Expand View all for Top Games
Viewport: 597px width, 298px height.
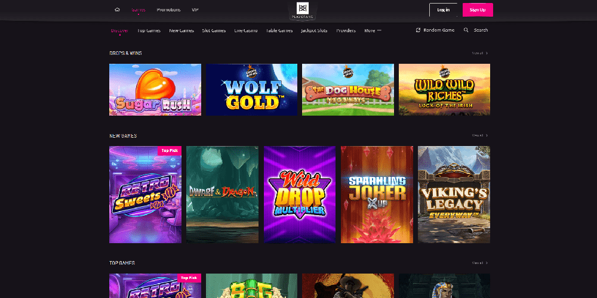point(480,263)
